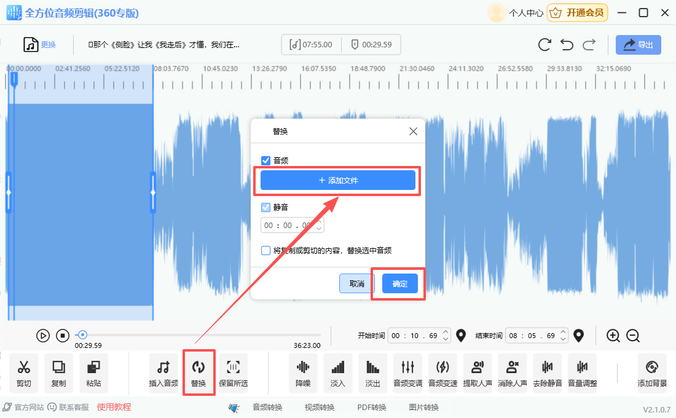Increase 开始时间 using its stepper arrow
This screenshot has height=418, width=676.
pos(445,332)
